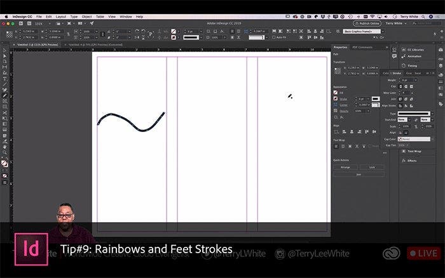Open the Effects panel

pyautogui.click(x=413, y=161)
